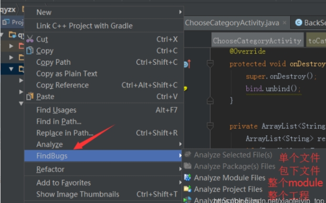Select Analyze Module Files option
This screenshot has width=326, height=203.
pos(229,178)
